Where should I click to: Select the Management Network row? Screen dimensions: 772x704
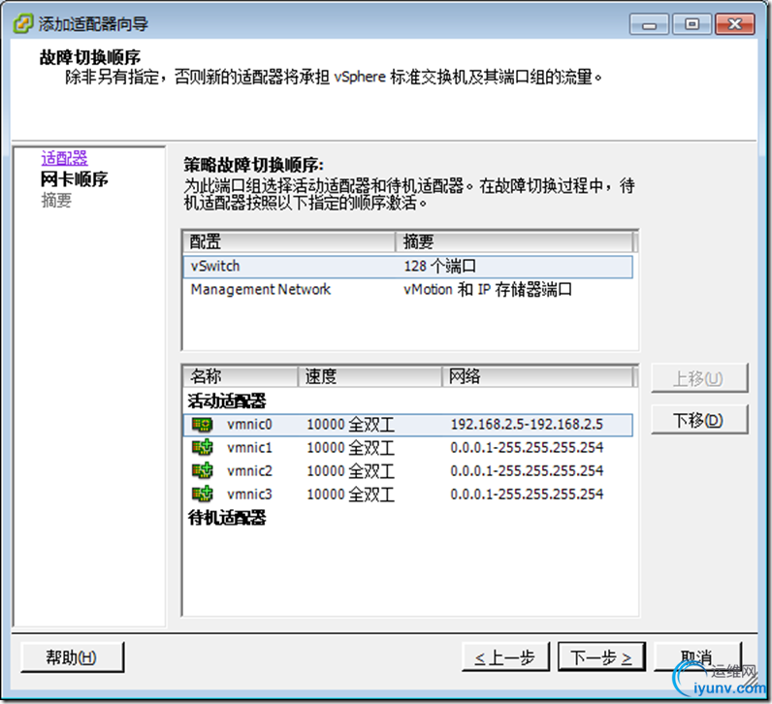coord(407,290)
